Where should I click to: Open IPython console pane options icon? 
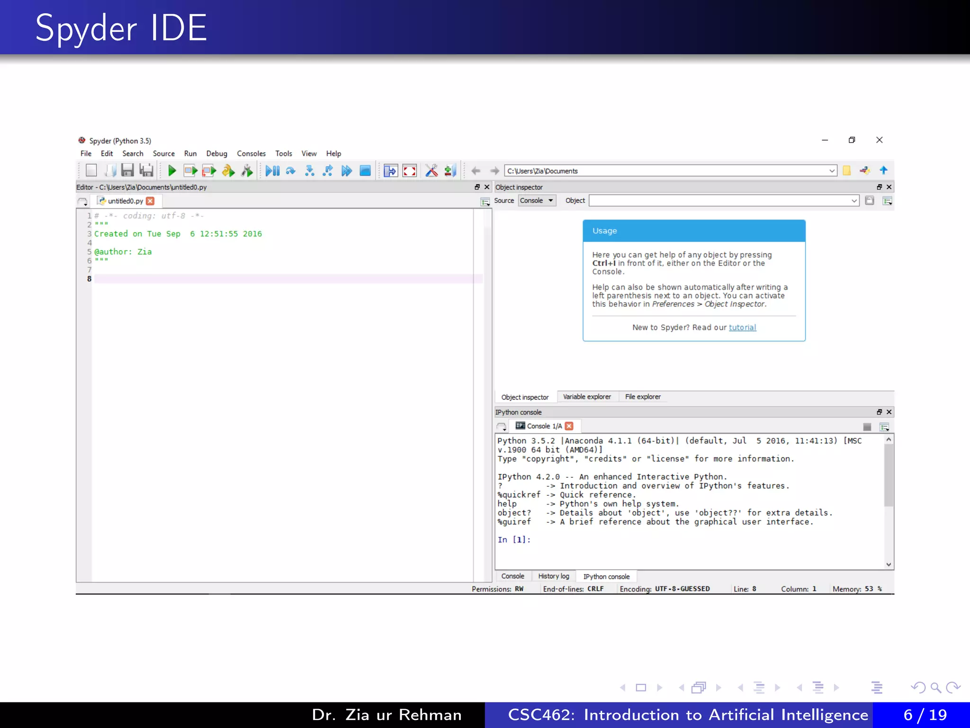click(x=884, y=427)
